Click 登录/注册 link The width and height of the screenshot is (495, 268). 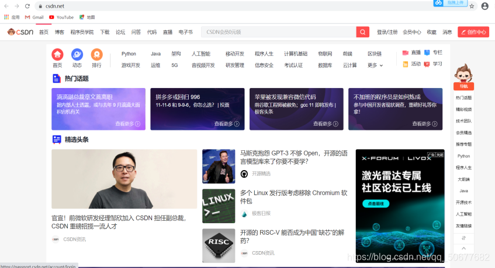pyautogui.click(x=387, y=32)
